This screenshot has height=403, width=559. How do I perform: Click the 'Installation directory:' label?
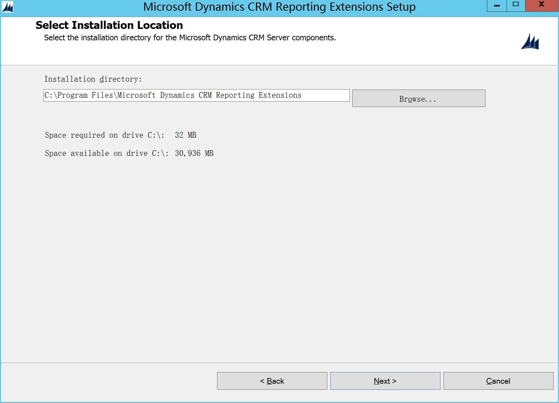coord(93,79)
